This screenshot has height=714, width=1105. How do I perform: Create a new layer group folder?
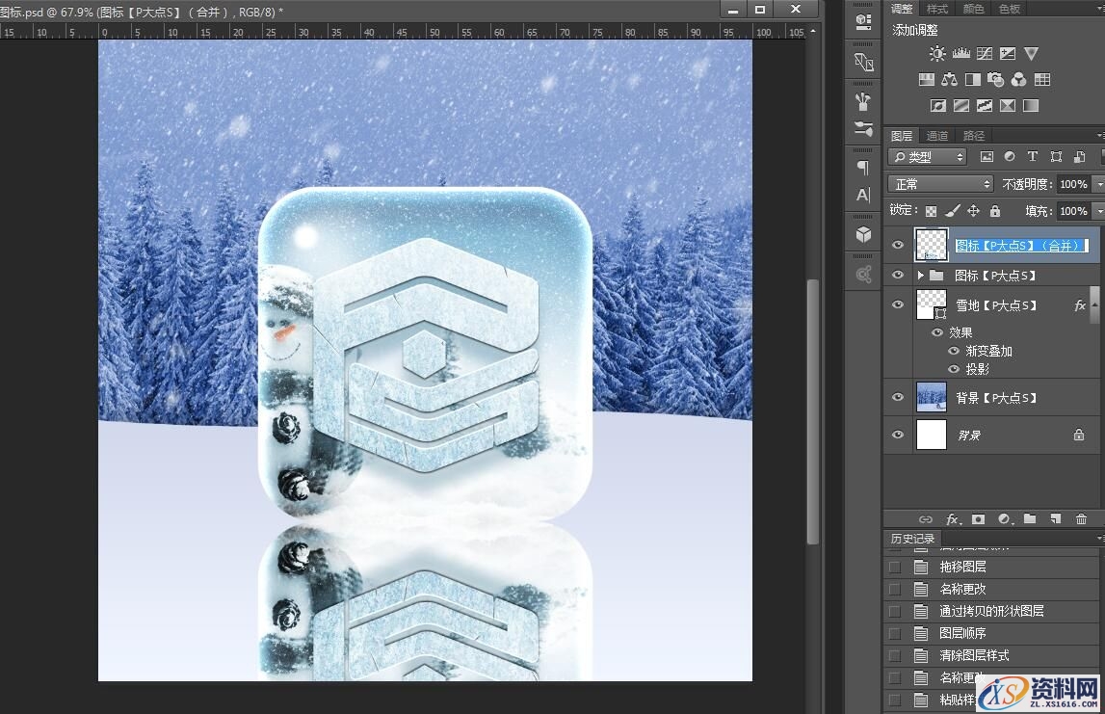pyautogui.click(x=1030, y=519)
